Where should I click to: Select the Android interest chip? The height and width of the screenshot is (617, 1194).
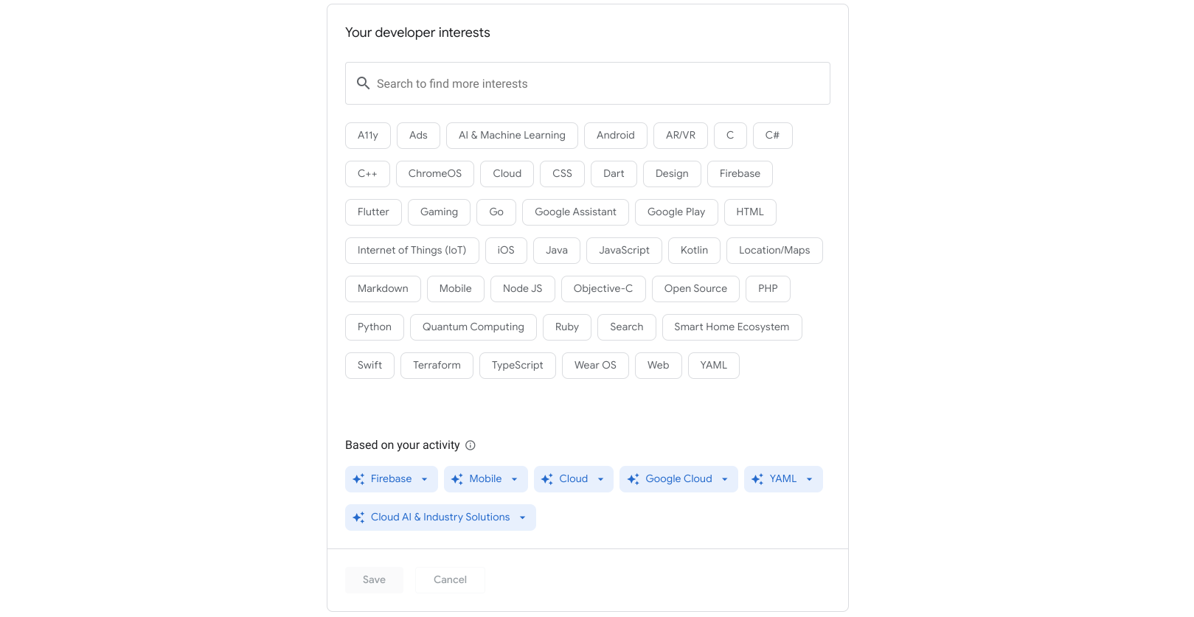pos(615,136)
